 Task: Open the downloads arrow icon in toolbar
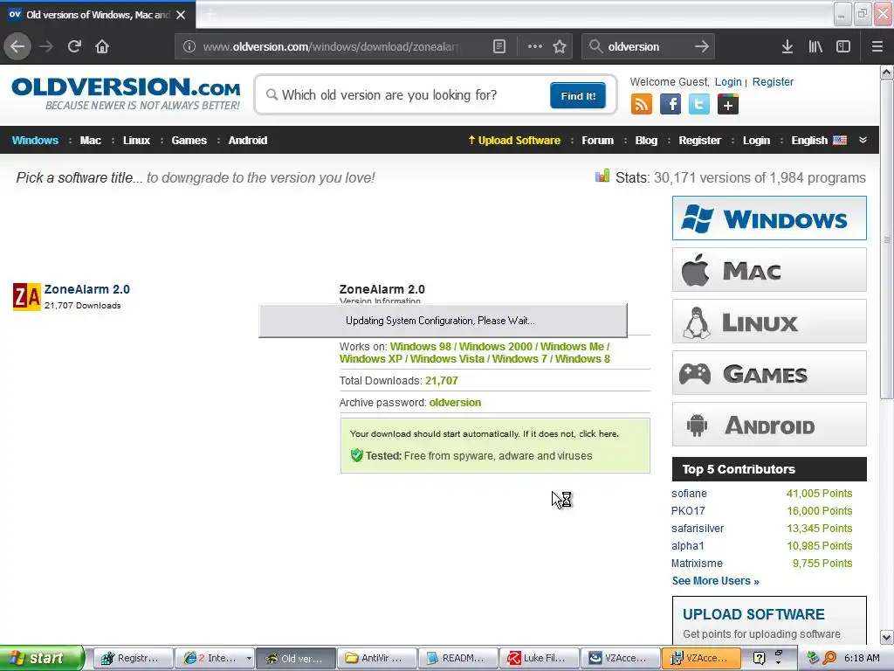point(787,46)
